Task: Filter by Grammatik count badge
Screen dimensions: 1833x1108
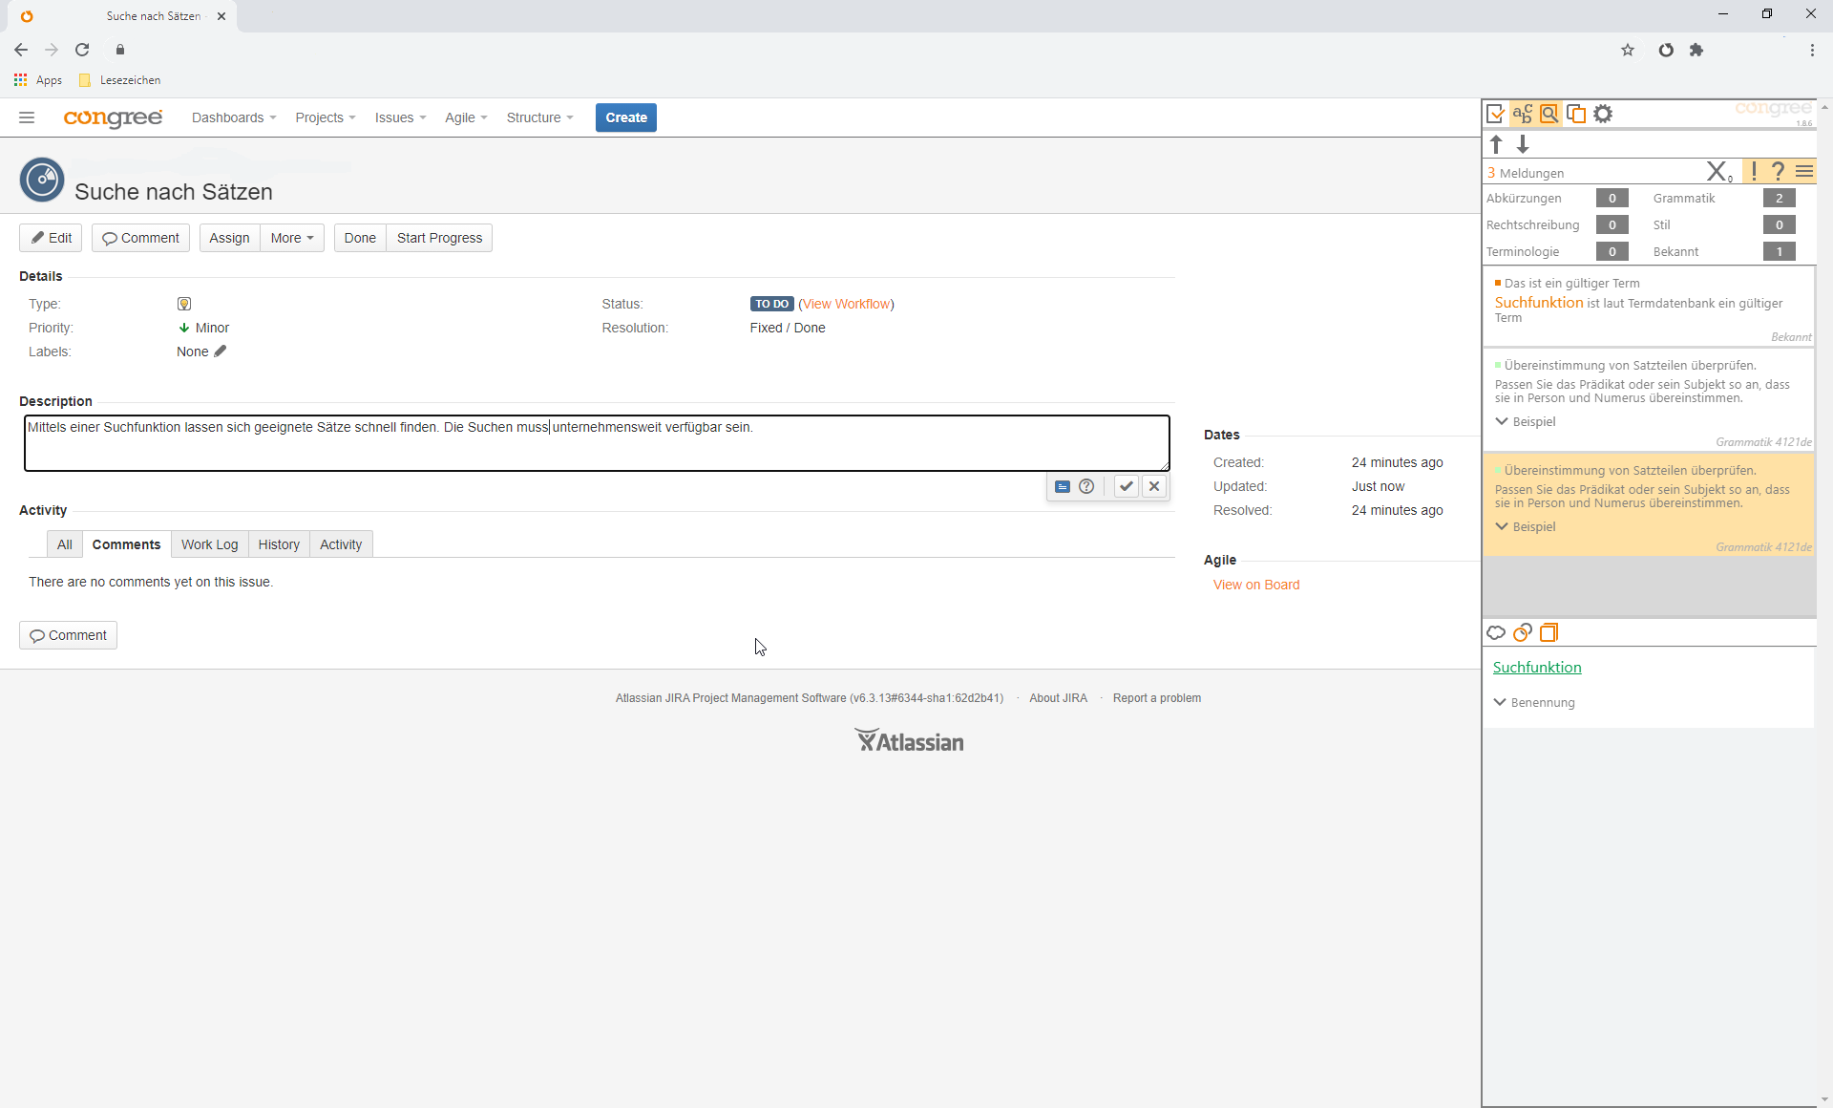Action: [1779, 199]
